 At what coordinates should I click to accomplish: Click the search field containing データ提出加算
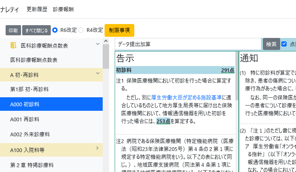[x=187, y=44]
